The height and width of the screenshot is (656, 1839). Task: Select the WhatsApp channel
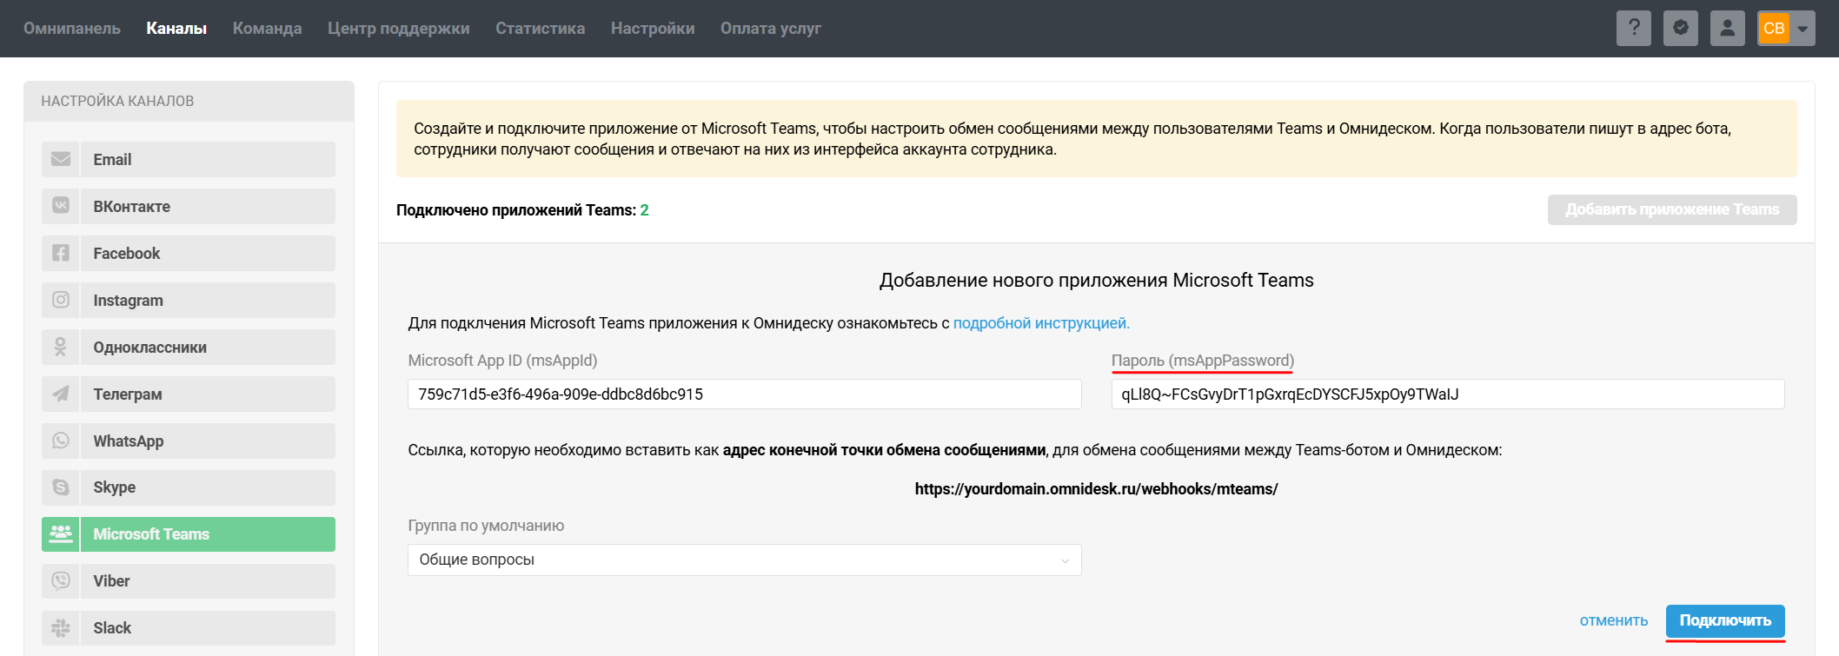click(x=189, y=441)
